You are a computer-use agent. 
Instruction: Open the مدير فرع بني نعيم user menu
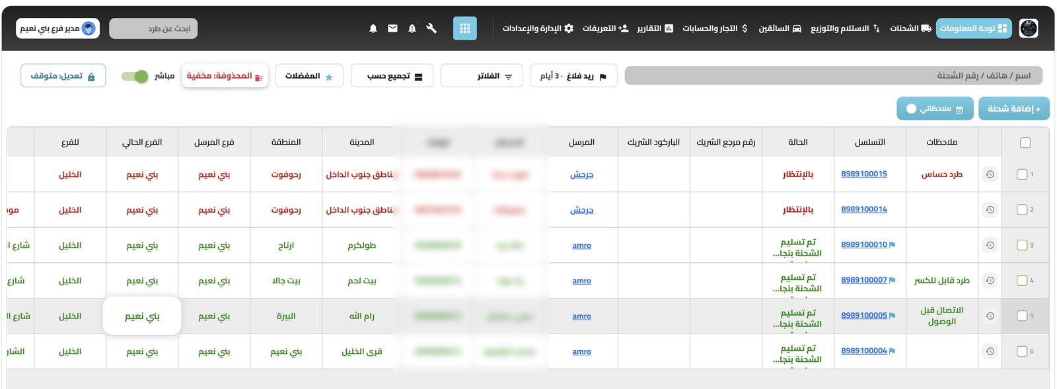click(x=57, y=28)
